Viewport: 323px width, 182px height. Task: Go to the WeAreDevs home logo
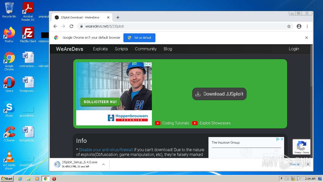point(70,49)
